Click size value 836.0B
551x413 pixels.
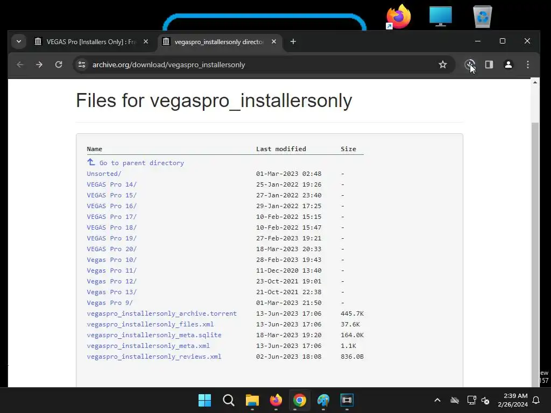[352, 357]
